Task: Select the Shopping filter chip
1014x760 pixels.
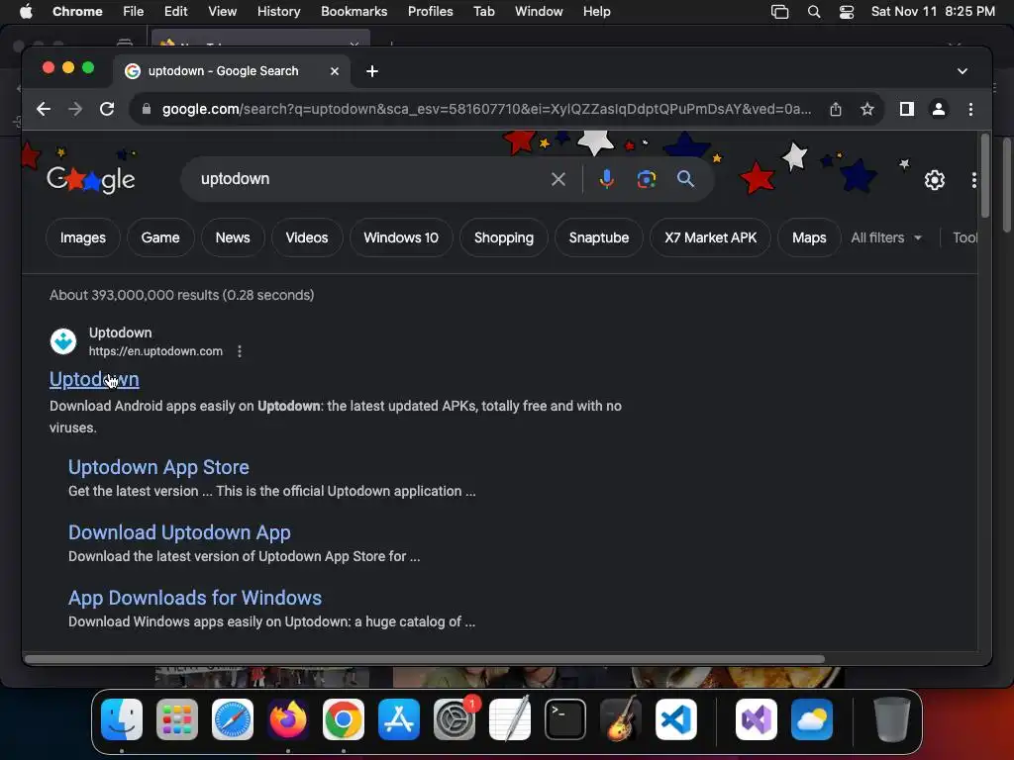Action: point(504,237)
